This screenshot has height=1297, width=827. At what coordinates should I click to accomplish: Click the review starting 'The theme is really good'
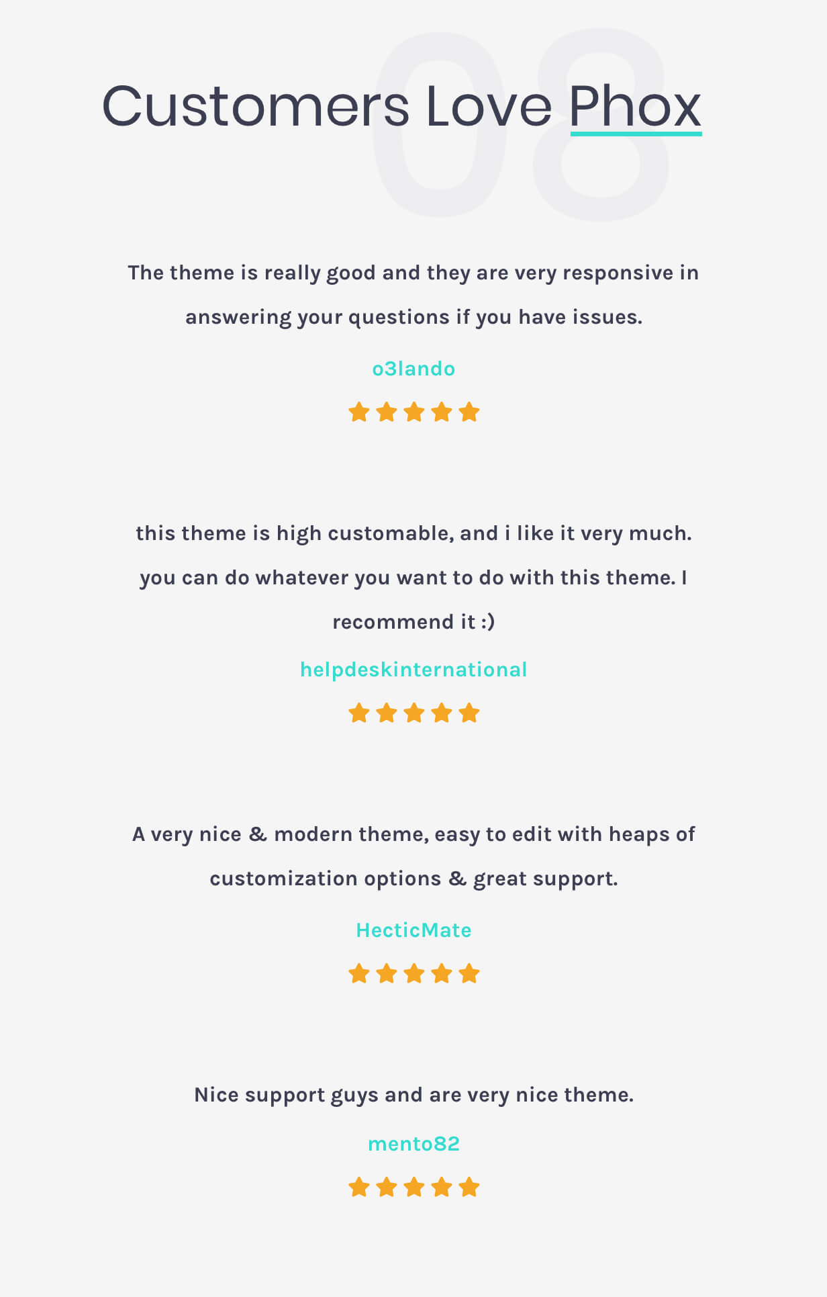pos(413,295)
